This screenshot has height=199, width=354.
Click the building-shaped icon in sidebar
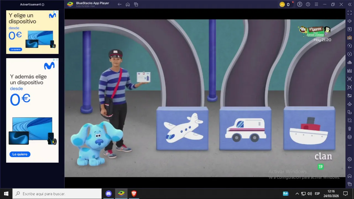(x=350, y=62)
